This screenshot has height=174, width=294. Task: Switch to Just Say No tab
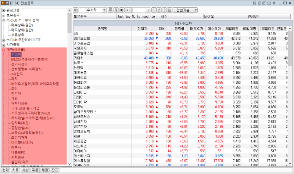coord(138,17)
